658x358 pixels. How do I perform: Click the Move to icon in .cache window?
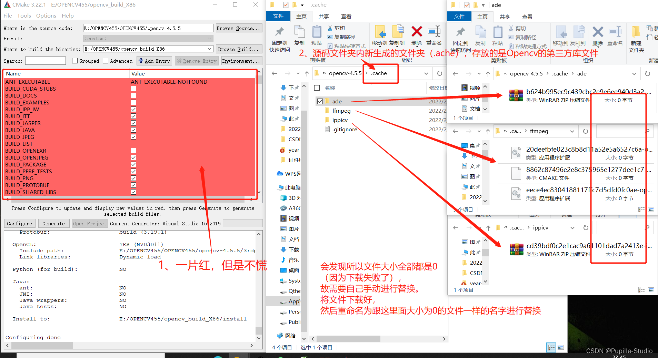tap(380, 32)
